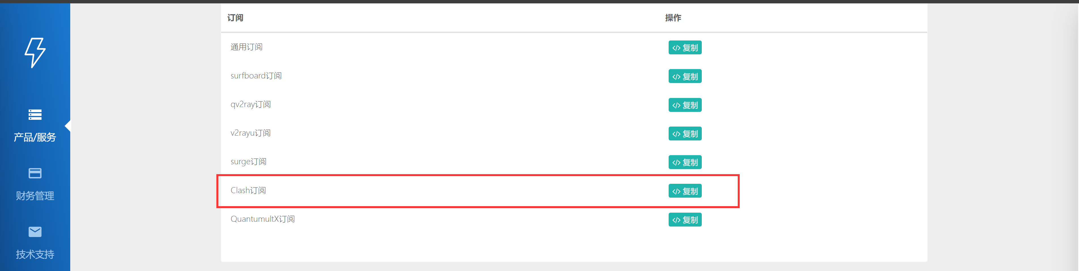The image size is (1079, 271).
Task: Click the 产品/服务 stacked list icon
Action: [x=35, y=114]
